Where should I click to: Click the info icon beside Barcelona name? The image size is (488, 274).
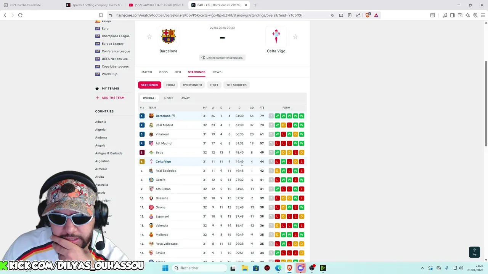tap(173, 116)
